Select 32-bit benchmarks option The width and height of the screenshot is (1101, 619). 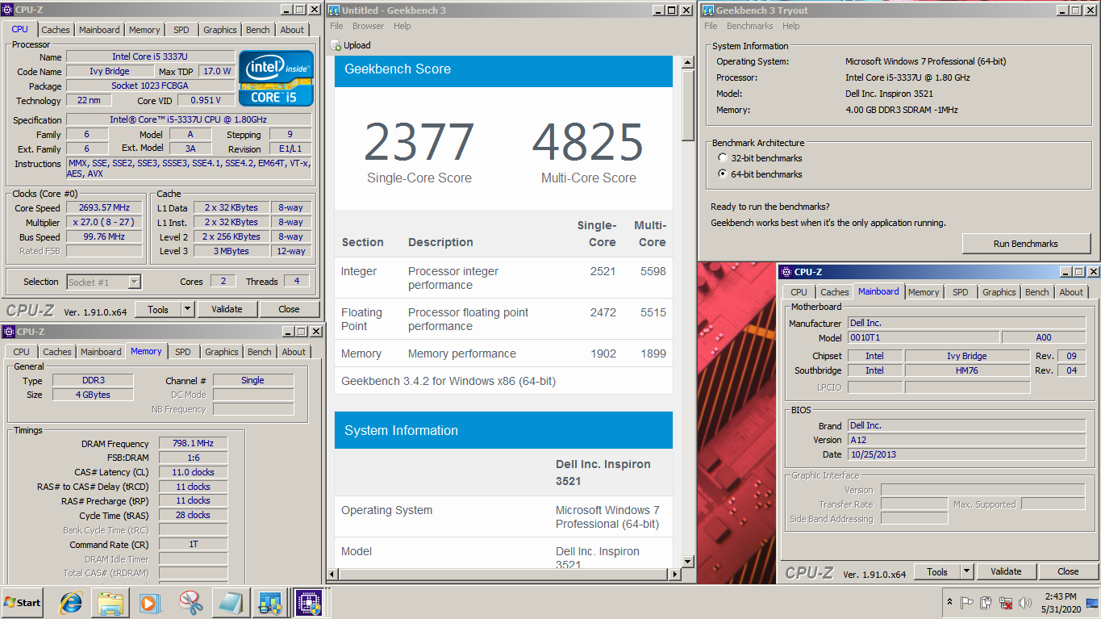(x=723, y=158)
